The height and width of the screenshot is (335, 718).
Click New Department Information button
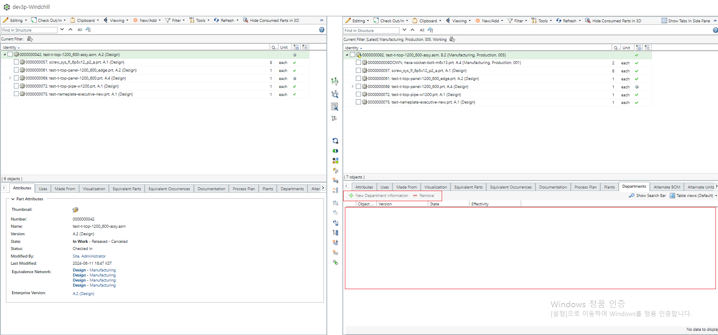pyautogui.click(x=378, y=196)
